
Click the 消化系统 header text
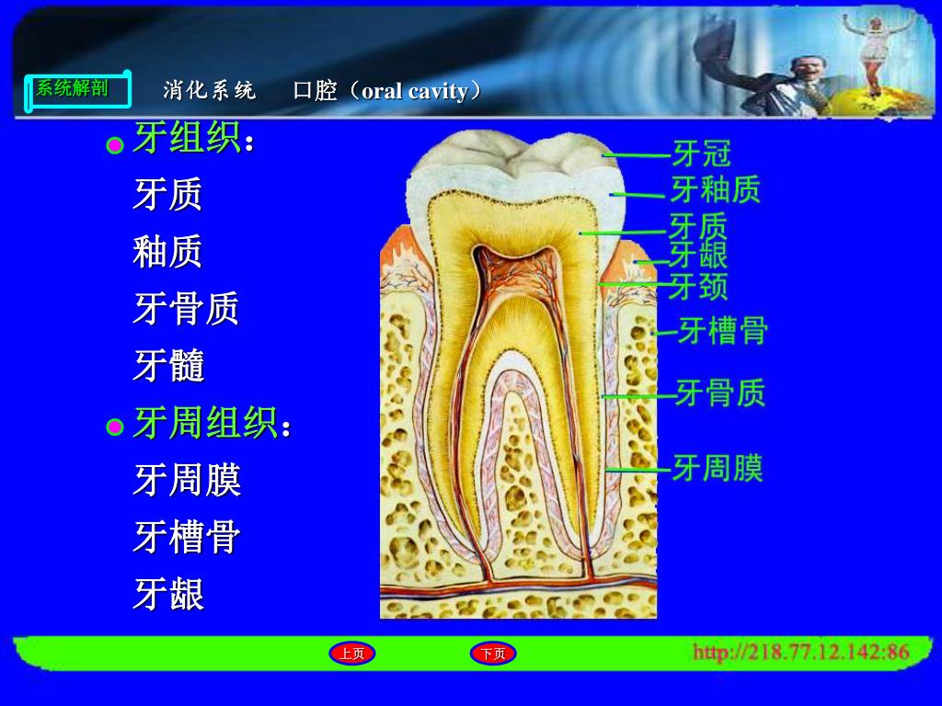tap(209, 91)
